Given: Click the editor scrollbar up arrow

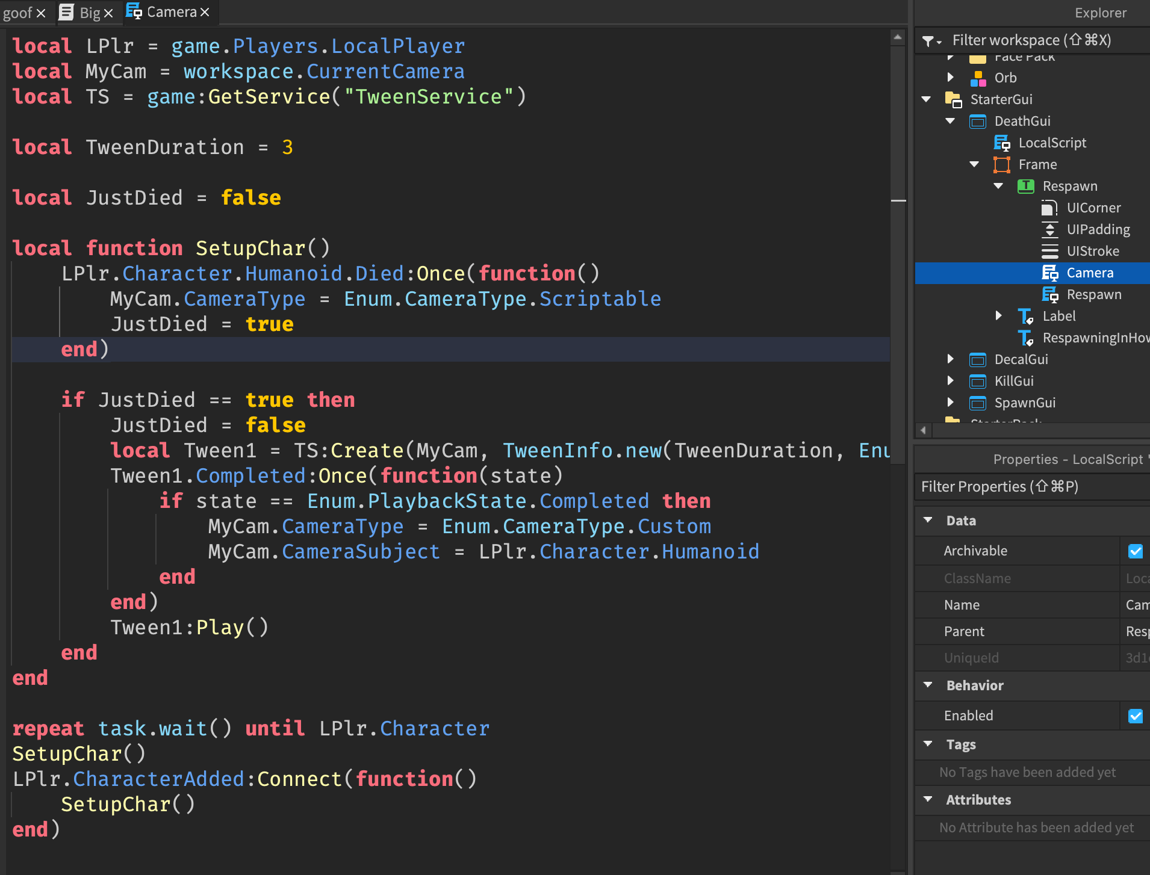Looking at the screenshot, I should pyautogui.click(x=898, y=37).
